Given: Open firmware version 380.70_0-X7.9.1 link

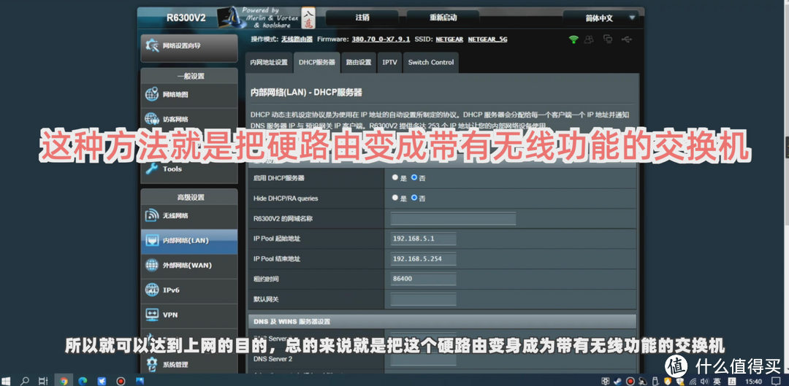Looking at the screenshot, I should (x=381, y=39).
